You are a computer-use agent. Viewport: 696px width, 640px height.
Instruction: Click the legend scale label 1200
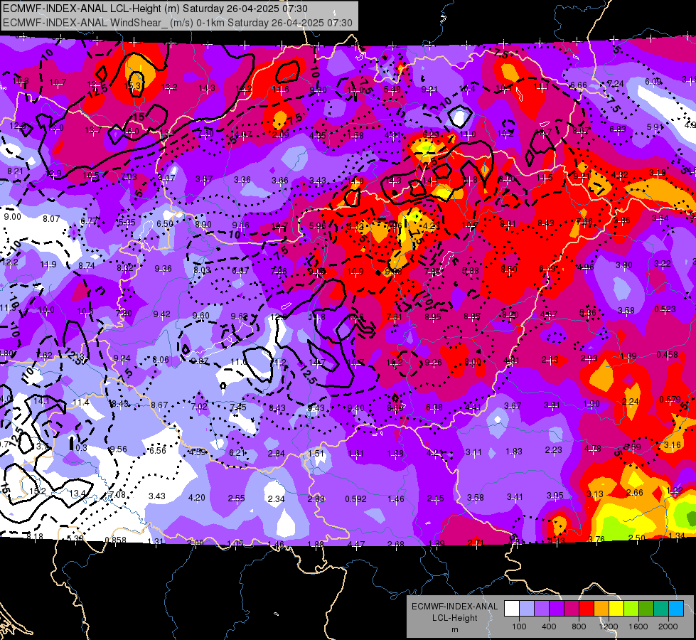pyautogui.click(x=608, y=626)
